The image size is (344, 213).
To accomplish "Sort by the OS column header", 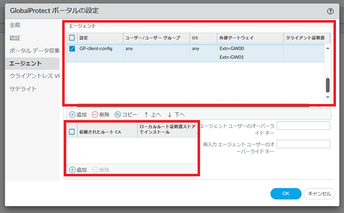I will [204, 38].
